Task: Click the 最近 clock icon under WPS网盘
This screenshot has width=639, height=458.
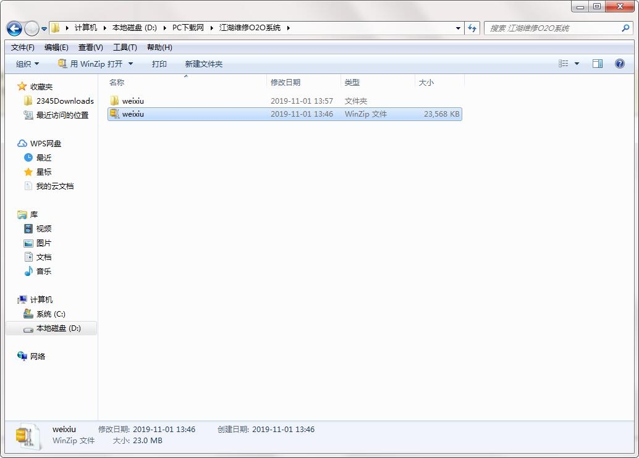Action: [x=28, y=157]
